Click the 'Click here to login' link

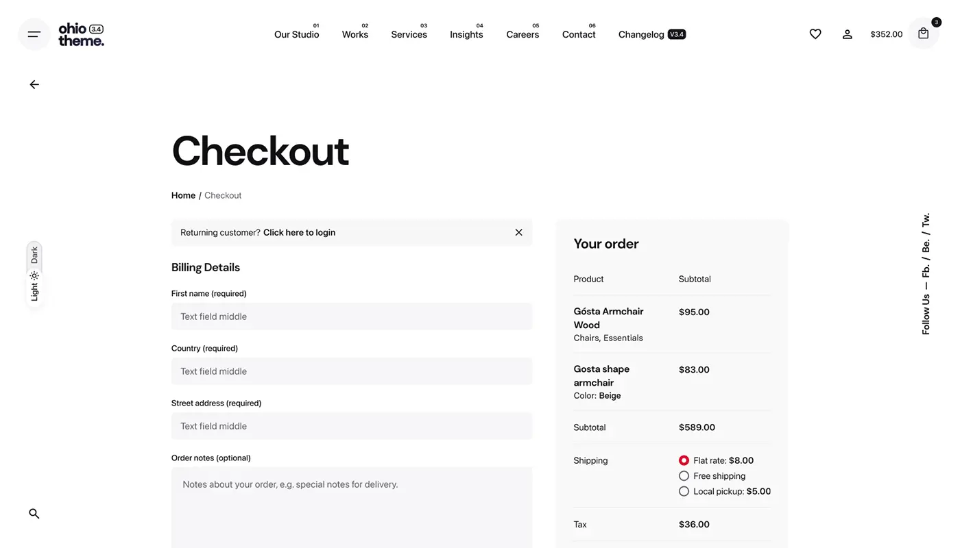[x=299, y=232]
